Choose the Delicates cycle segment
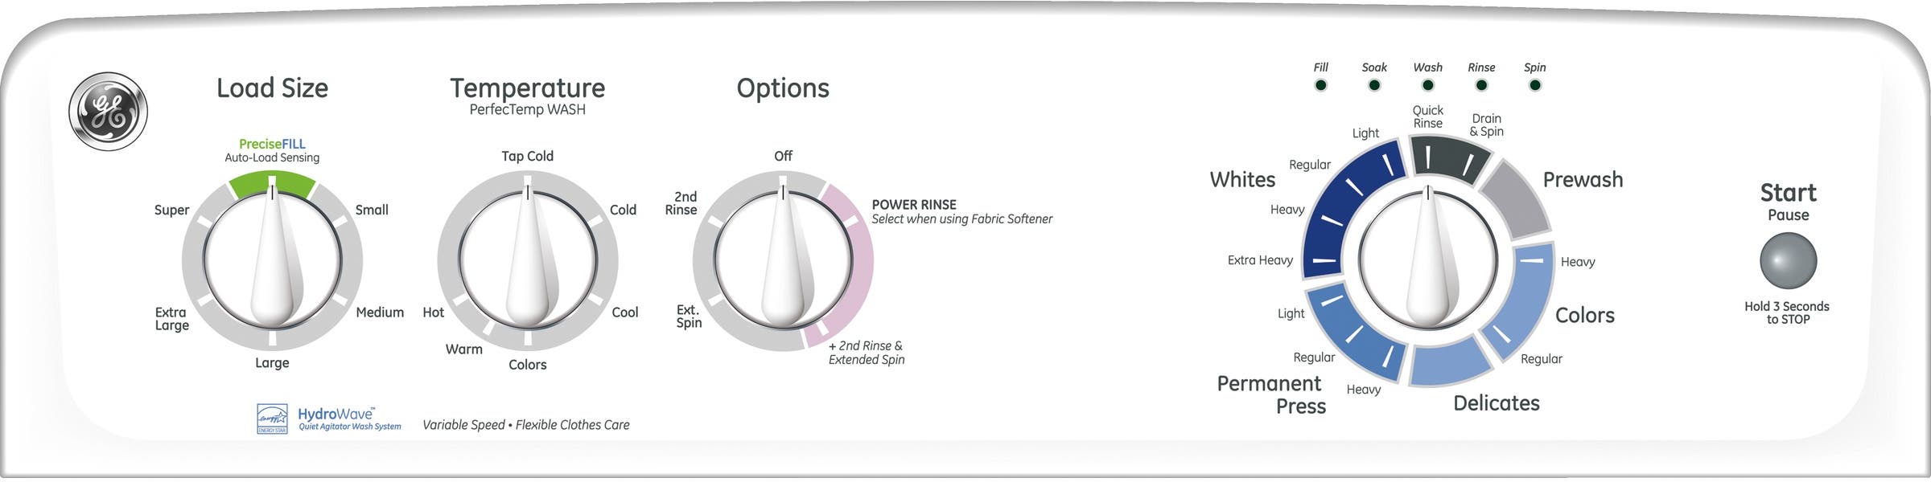 (x=1451, y=361)
